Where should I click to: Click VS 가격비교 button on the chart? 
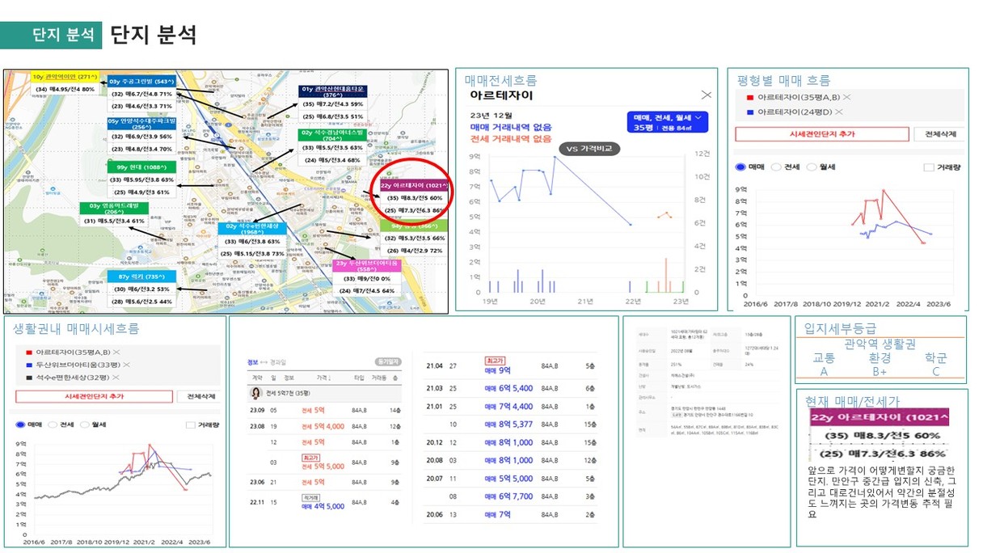pos(589,149)
